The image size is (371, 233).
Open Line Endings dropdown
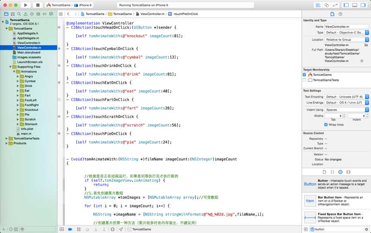347,103
